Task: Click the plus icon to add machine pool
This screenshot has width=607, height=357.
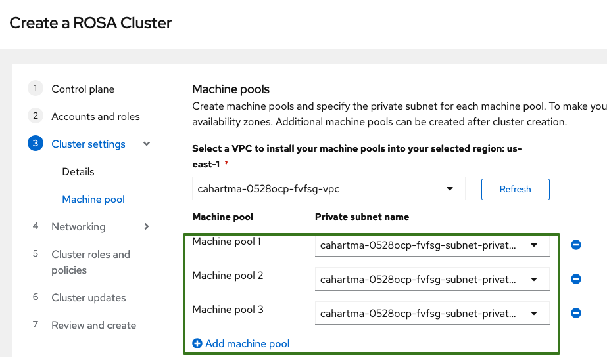Action: coord(197,343)
